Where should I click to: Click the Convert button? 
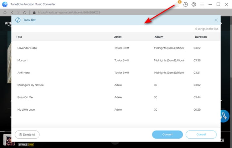pos(167,134)
